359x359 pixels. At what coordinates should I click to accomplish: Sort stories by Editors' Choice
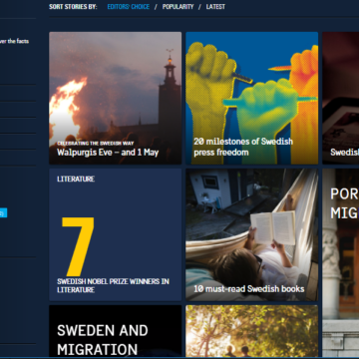coord(129,7)
